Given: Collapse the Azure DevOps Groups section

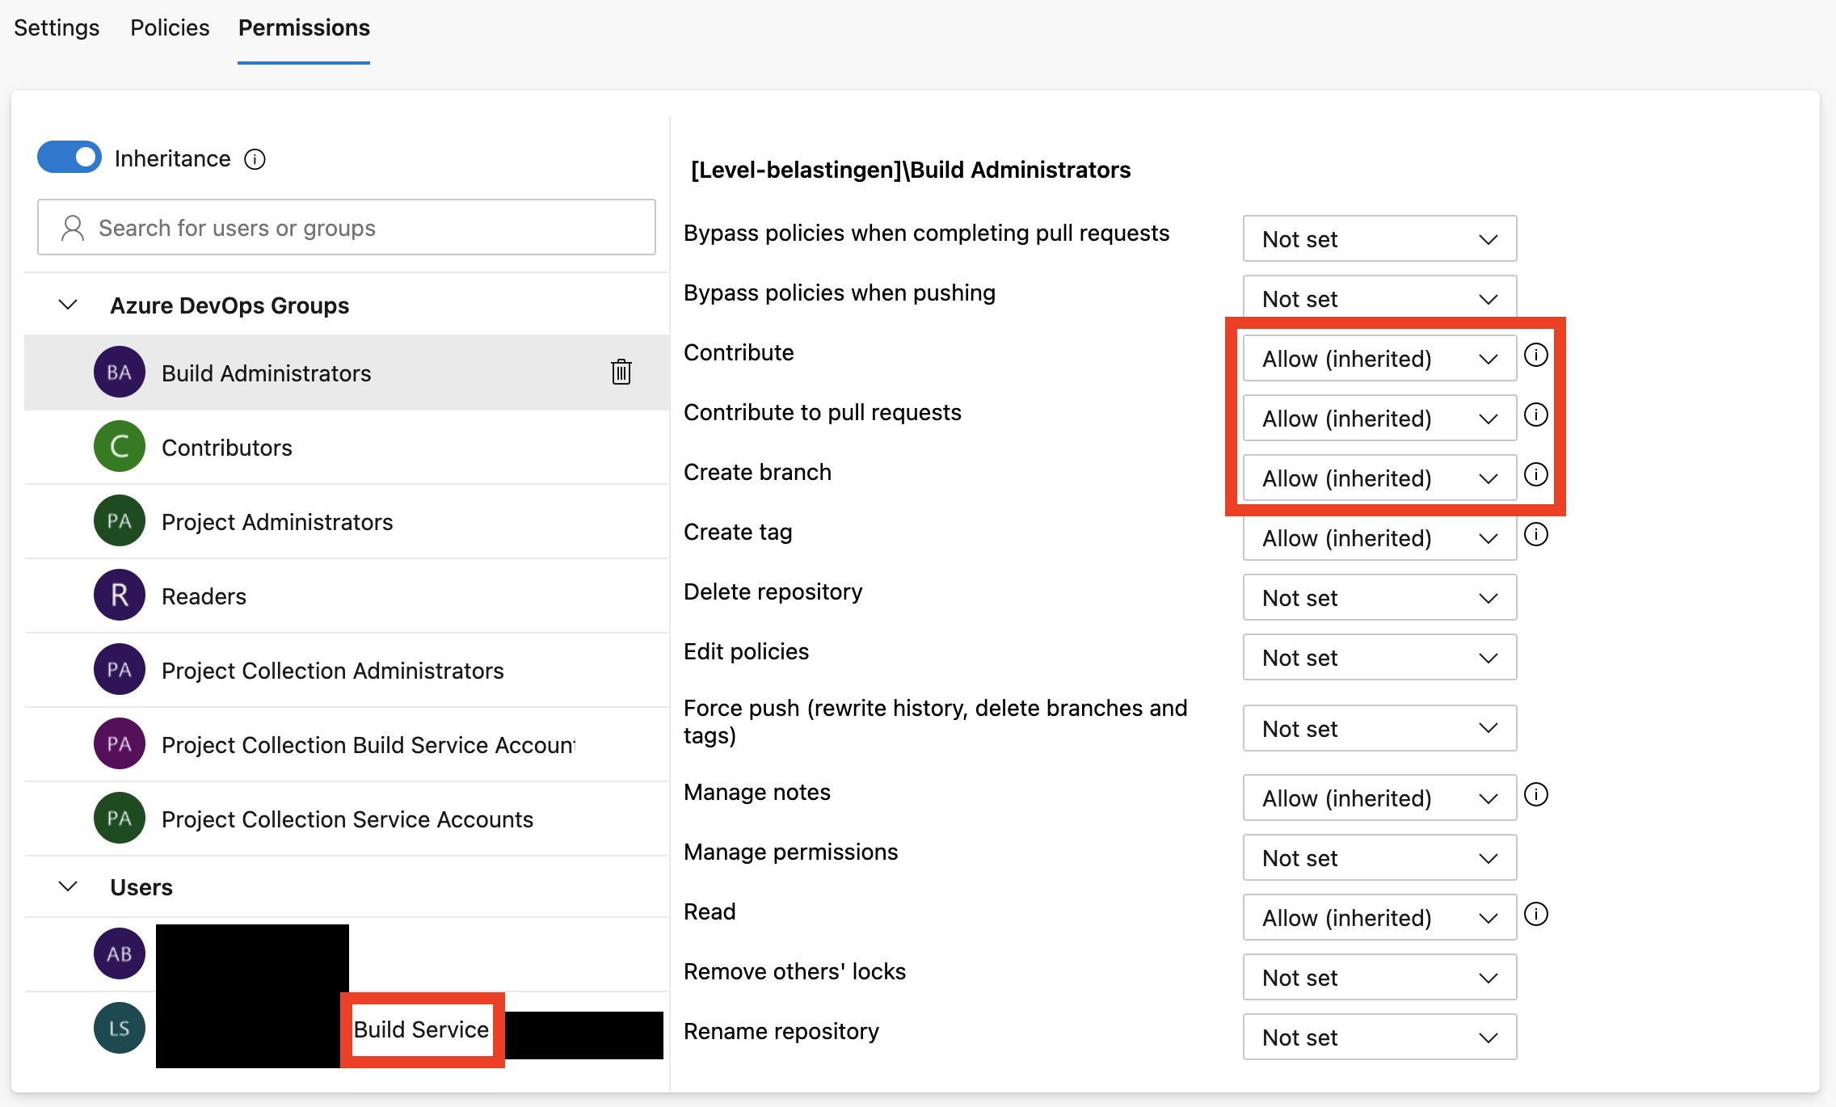Looking at the screenshot, I should [x=69, y=305].
